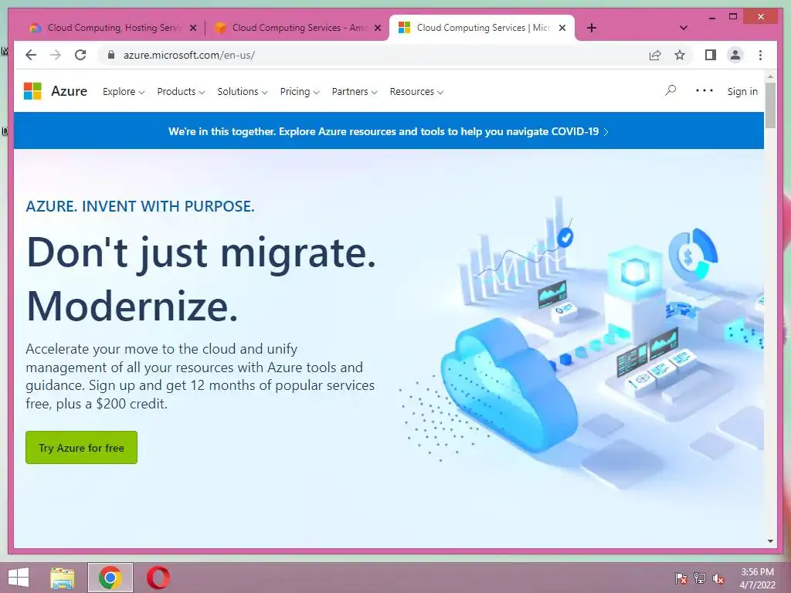791x593 pixels.
Task: Click the 'AZURE. INVENT WITH PURPOSE.' heading
Action: coord(140,206)
